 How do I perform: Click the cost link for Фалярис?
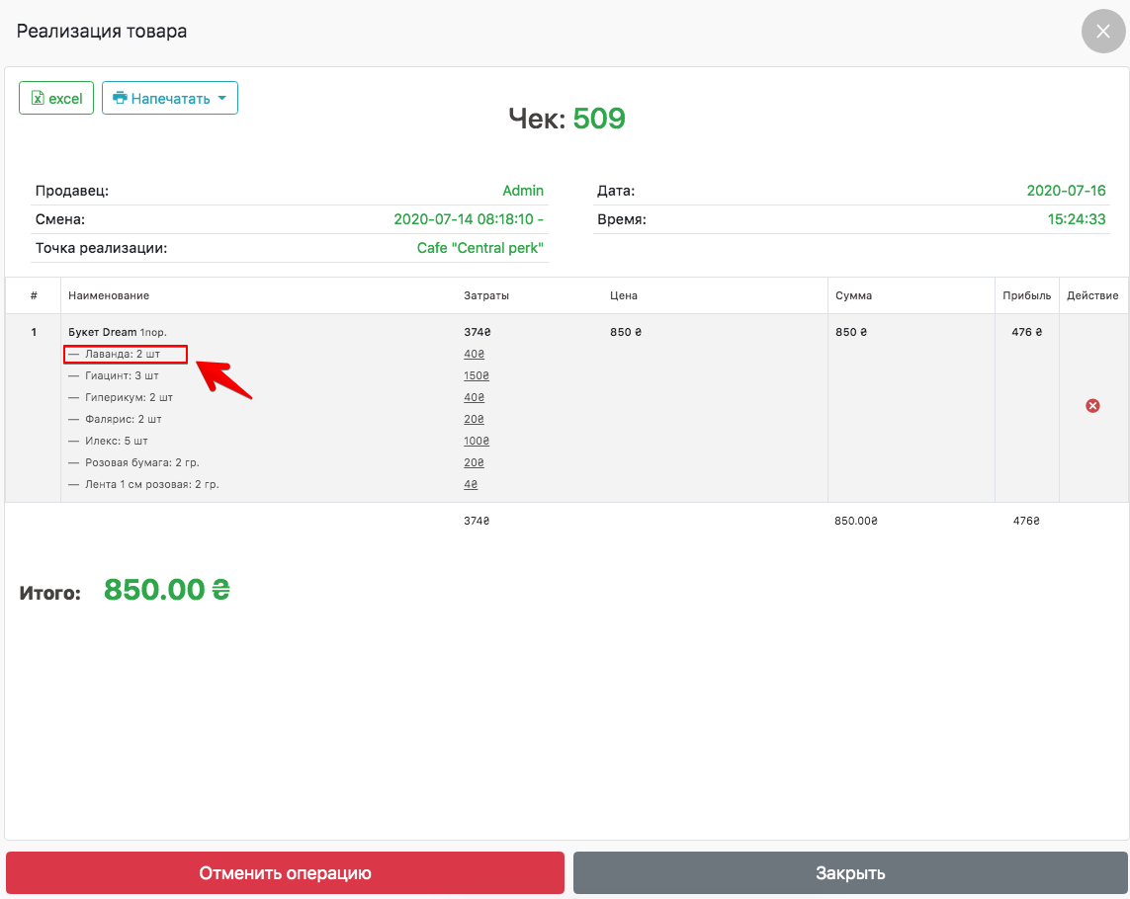pyautogui.click(x=474, y=419)
